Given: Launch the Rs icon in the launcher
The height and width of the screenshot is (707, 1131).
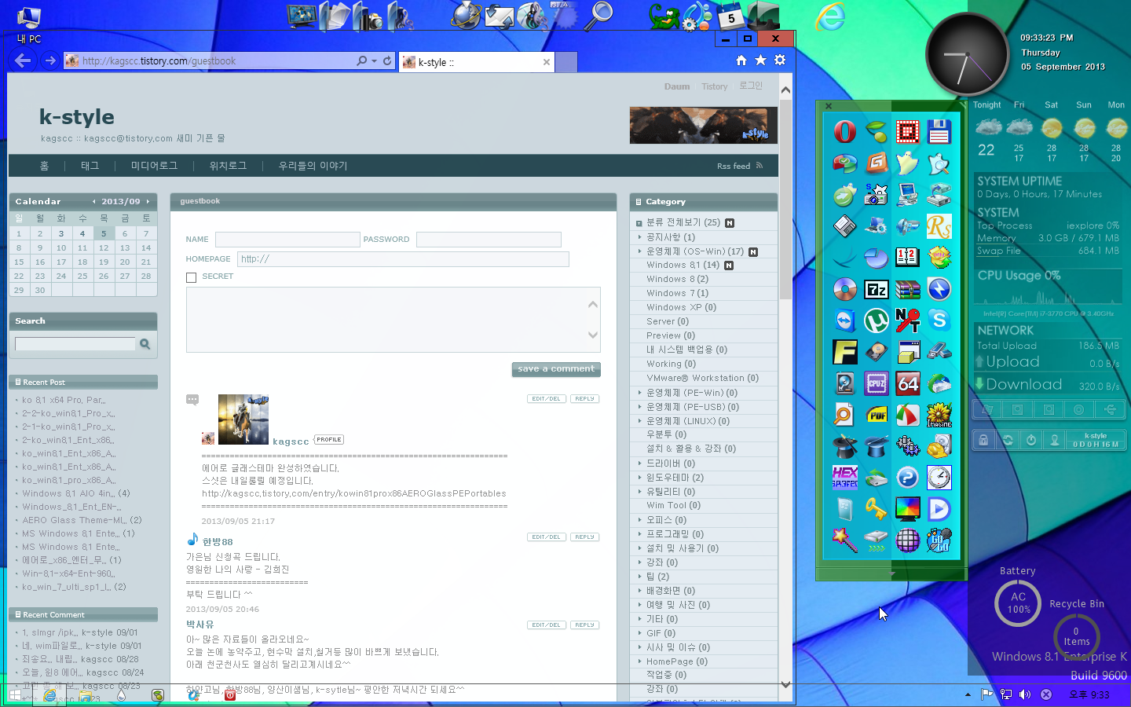Looking at the screenshot, I should (x=939, y=226).
